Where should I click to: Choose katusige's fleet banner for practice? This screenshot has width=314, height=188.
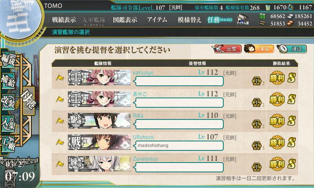[x=99, y=78]
